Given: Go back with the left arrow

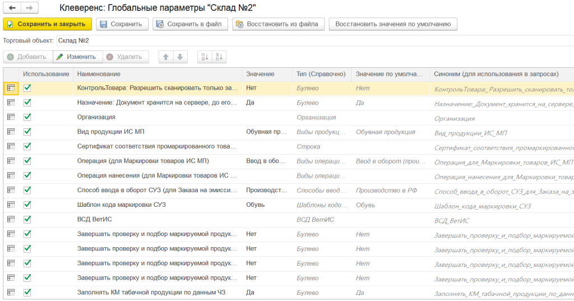Looking at the screenshot, I should [x=12, y=8].
